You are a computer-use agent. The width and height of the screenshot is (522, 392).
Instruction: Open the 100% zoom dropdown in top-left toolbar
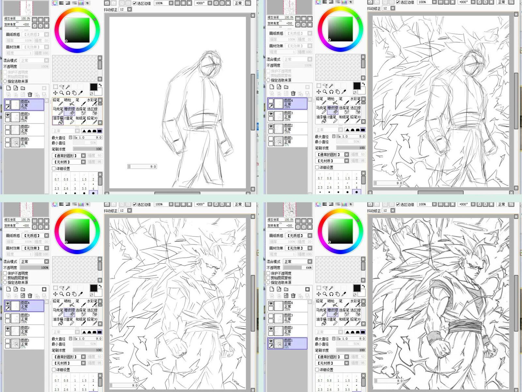[171, 3]
